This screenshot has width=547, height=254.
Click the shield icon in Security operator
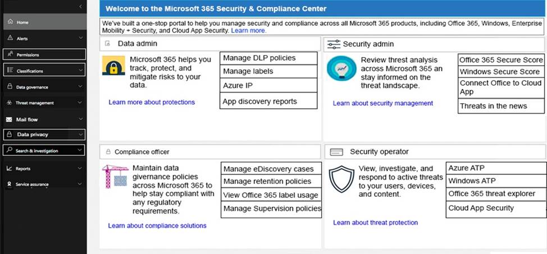pos(341,179)
